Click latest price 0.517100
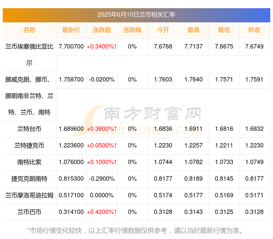Screen dimensions: 273x239 71,195
